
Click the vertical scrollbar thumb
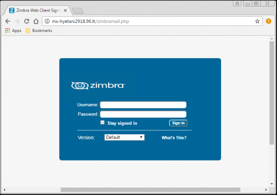272,93
